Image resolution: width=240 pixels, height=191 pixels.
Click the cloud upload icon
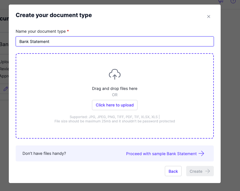point(115,74)
